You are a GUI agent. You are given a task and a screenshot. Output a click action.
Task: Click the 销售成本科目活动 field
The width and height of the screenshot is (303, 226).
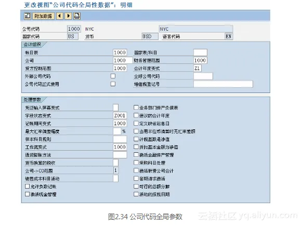[115, 179]
